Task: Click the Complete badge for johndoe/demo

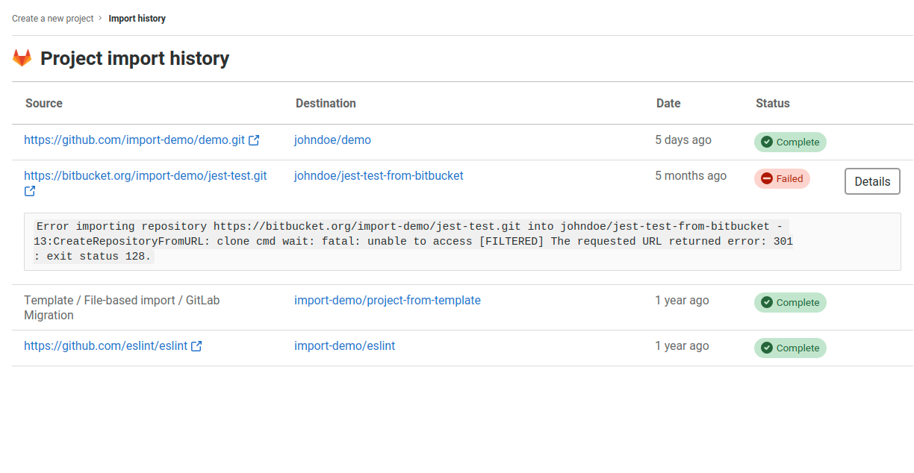Action: tap(790, 142)
